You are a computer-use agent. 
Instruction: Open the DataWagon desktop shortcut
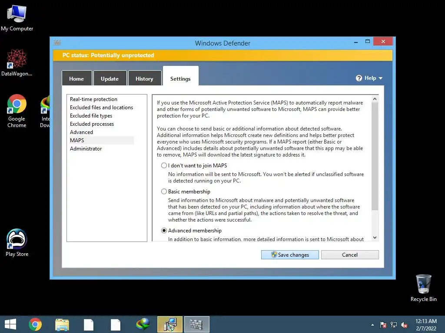point(17,62)
